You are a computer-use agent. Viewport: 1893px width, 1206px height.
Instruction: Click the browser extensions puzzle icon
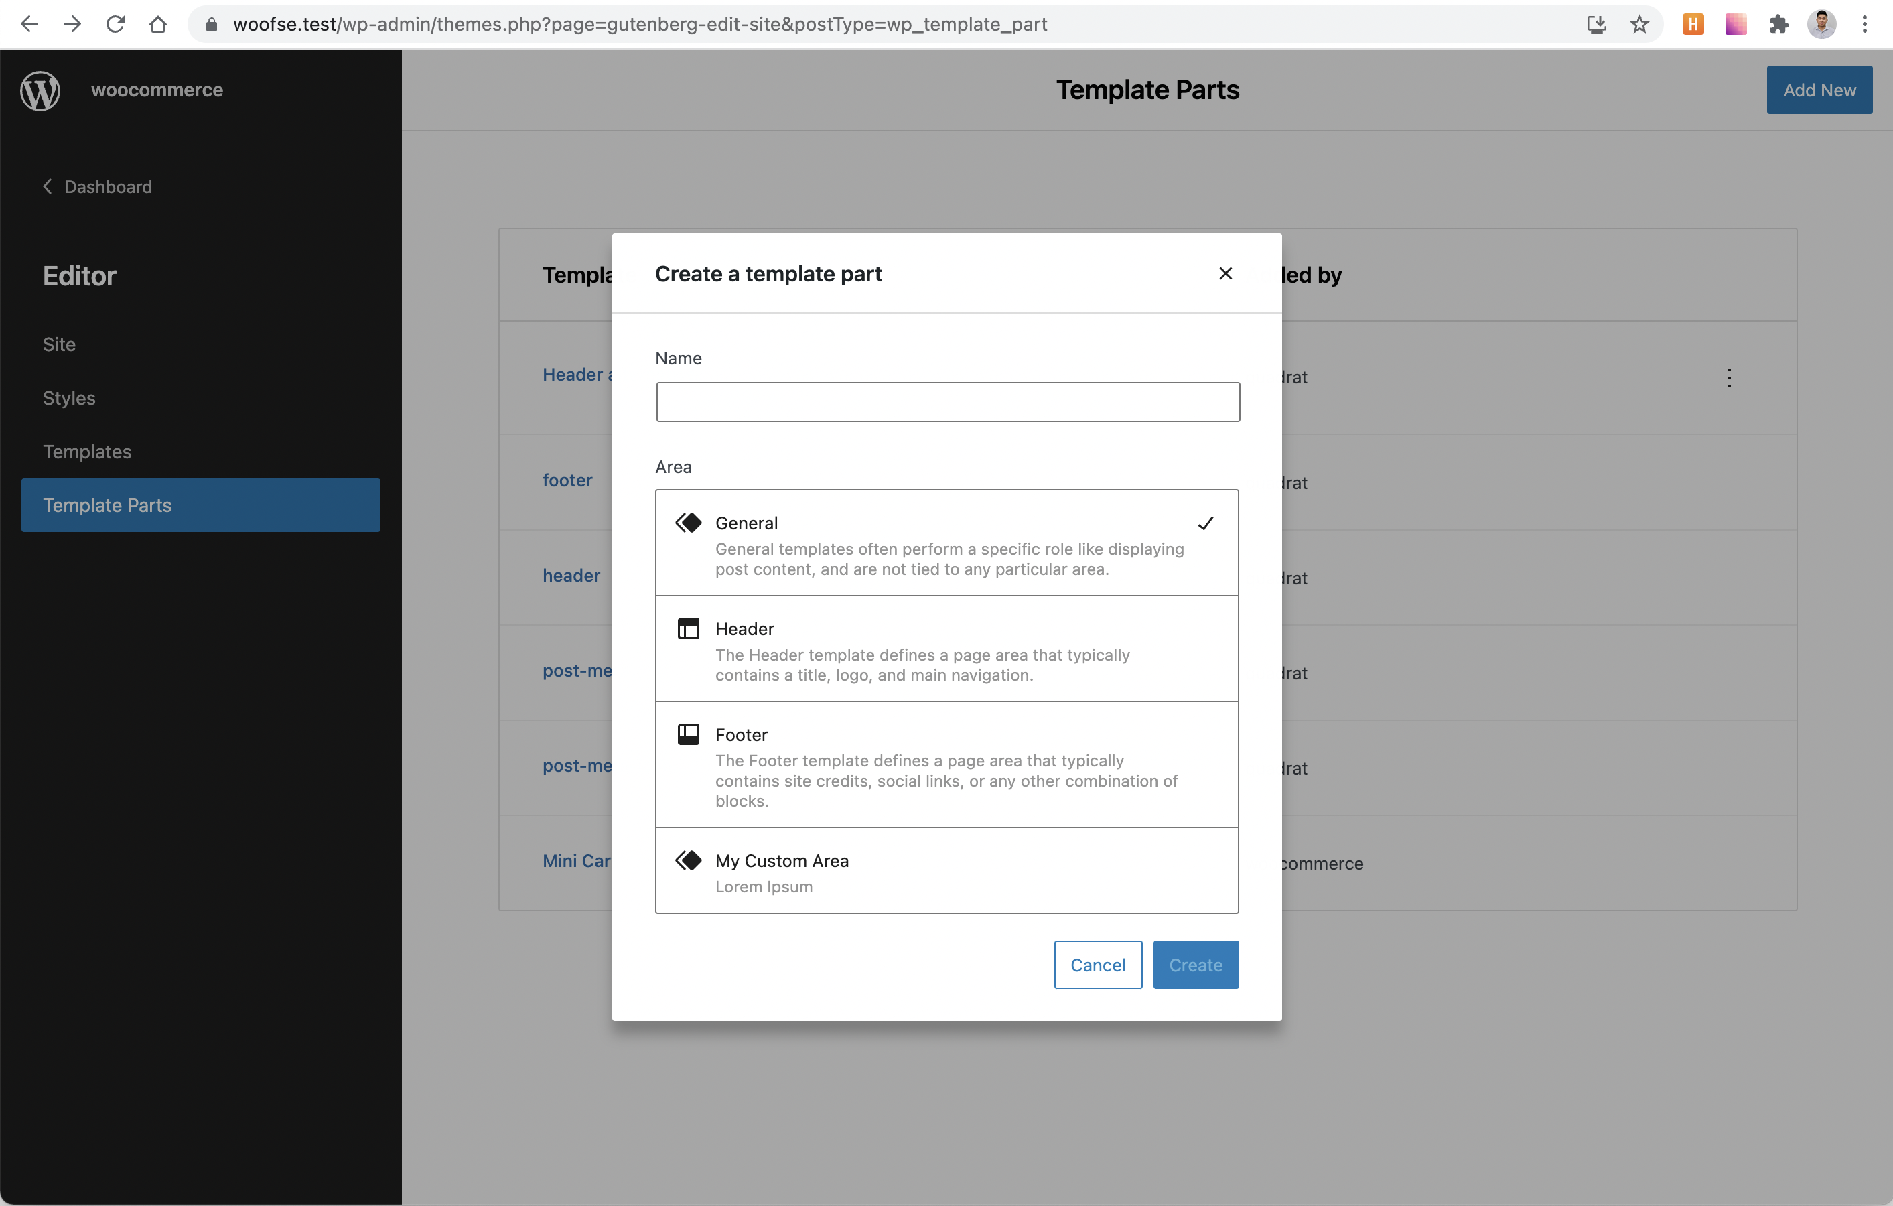[x=1778, y=24]
